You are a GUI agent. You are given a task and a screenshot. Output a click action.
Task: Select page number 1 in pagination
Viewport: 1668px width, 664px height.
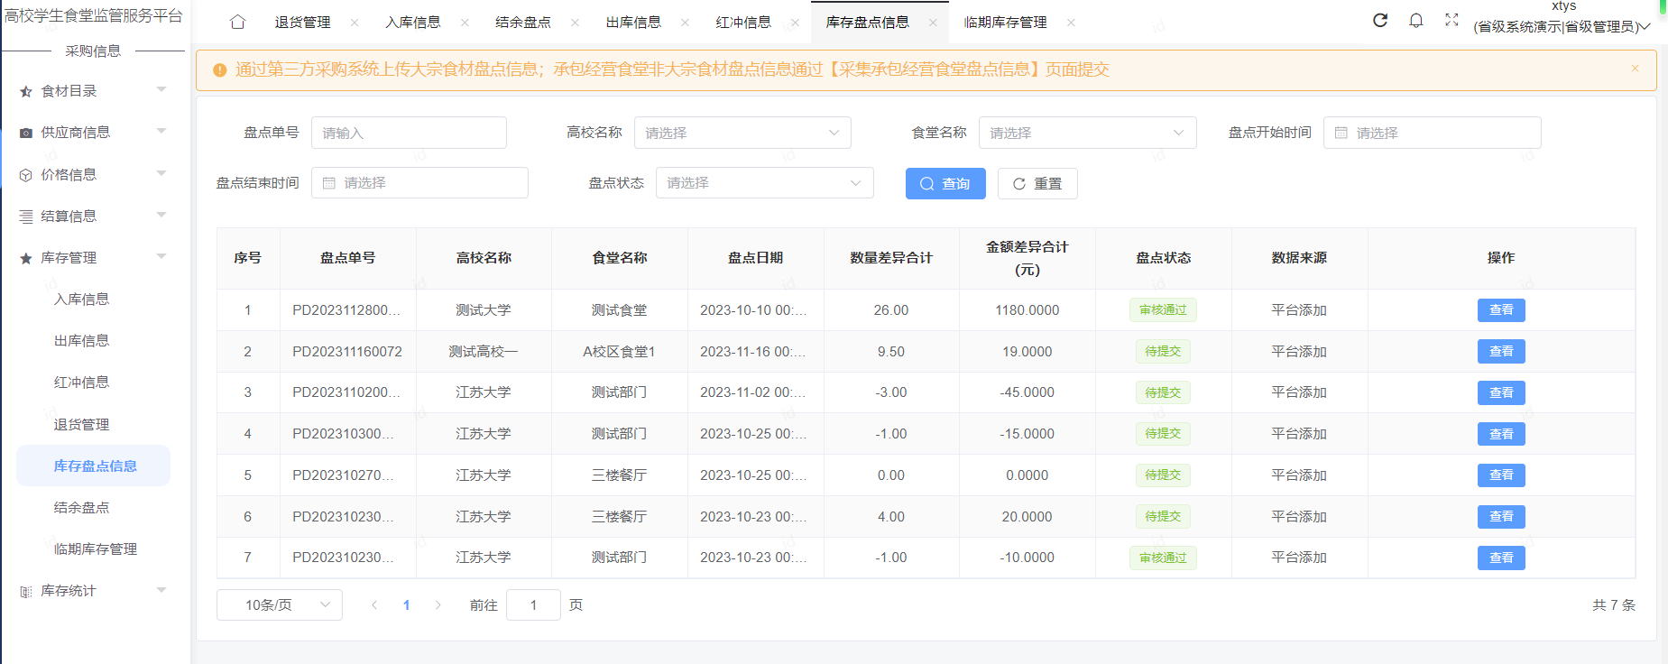click(406, 605)
